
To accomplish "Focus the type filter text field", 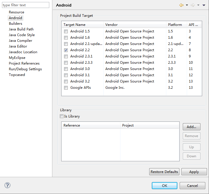I will tap(26, 5).
